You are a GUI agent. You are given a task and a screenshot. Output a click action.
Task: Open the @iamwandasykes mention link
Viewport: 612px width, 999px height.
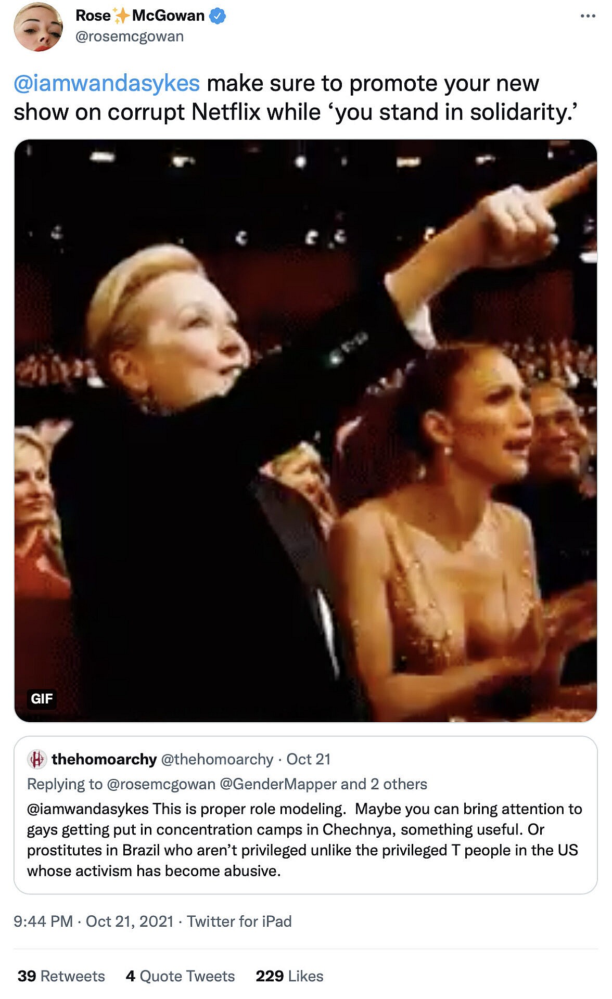[x=107, y=83]
